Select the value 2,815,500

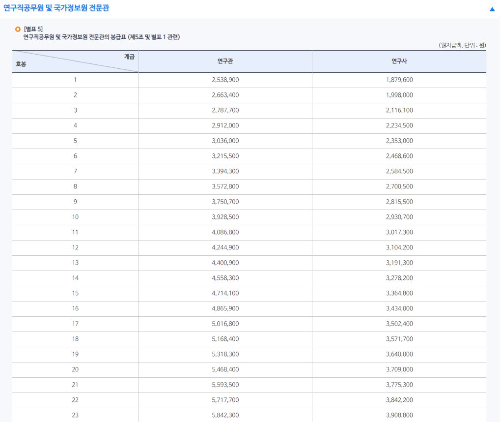click(x=399, y=202)
